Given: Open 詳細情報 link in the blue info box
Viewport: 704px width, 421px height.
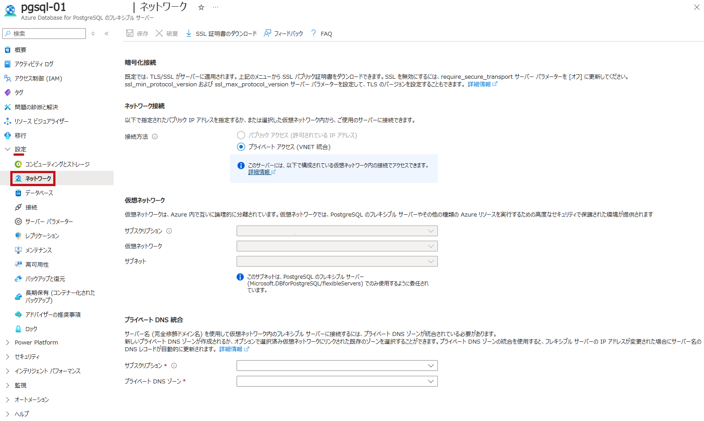Looking at the screenshot, I should click(262, 172).
